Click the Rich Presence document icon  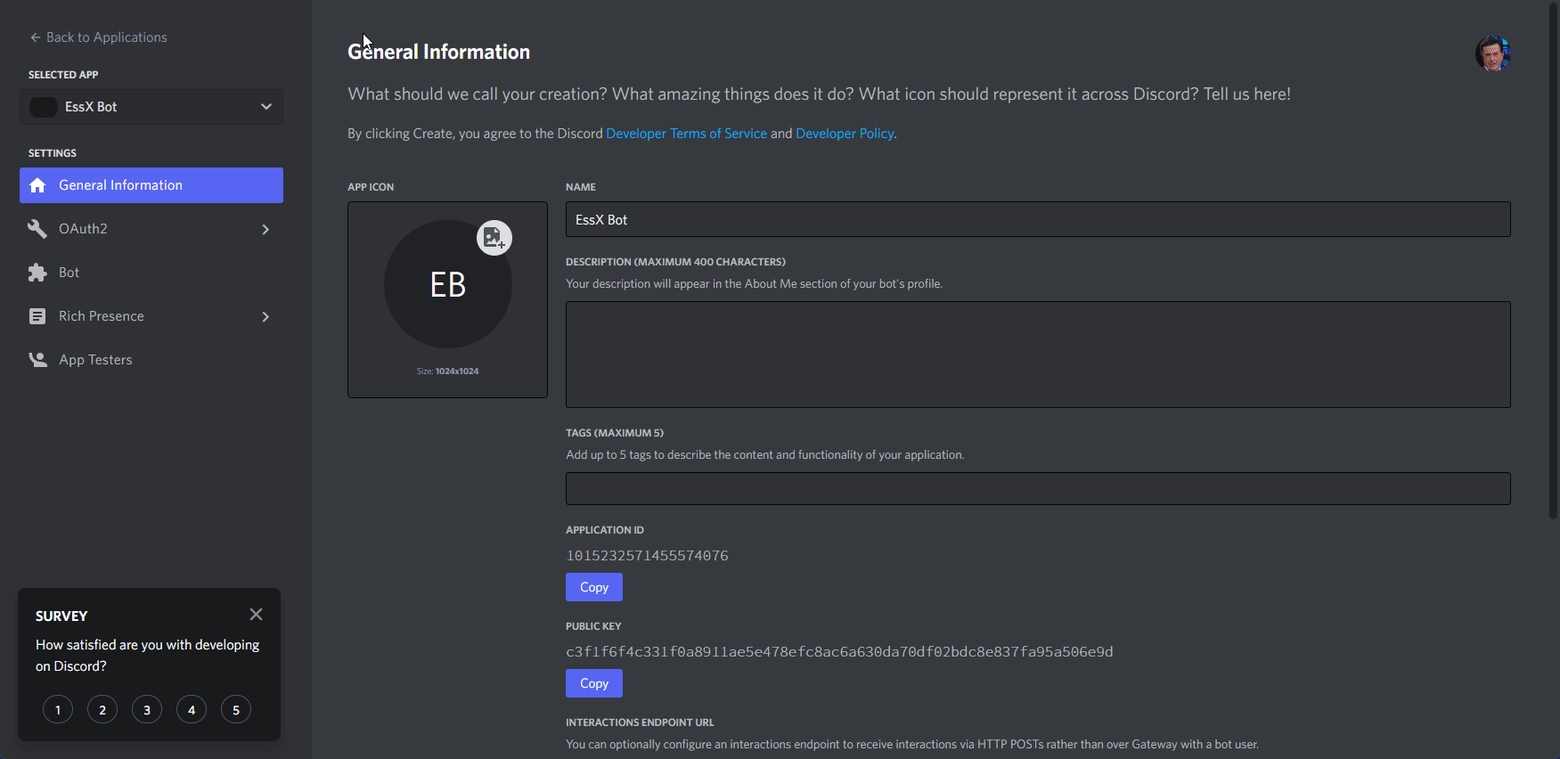pyautogui.click(x=37, y=316)
